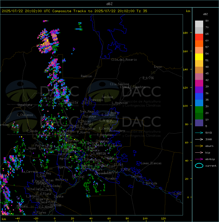This screenshot has width=219, height=222.
Task: Click the white 30HM track arrow in legend
Action: 199,139
